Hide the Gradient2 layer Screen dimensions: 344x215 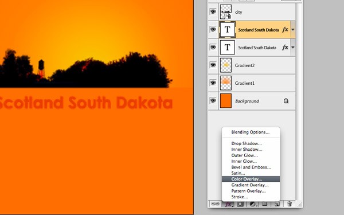click(213, 65)
